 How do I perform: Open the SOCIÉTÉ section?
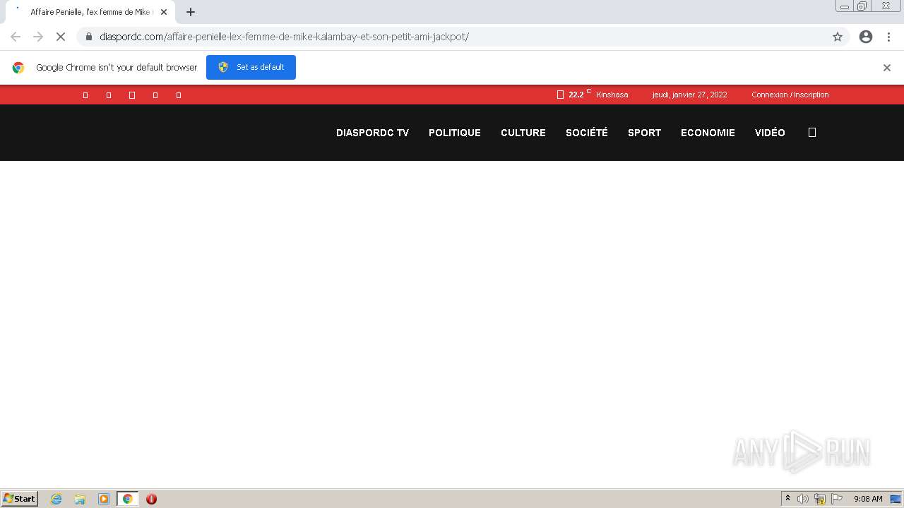587,133
